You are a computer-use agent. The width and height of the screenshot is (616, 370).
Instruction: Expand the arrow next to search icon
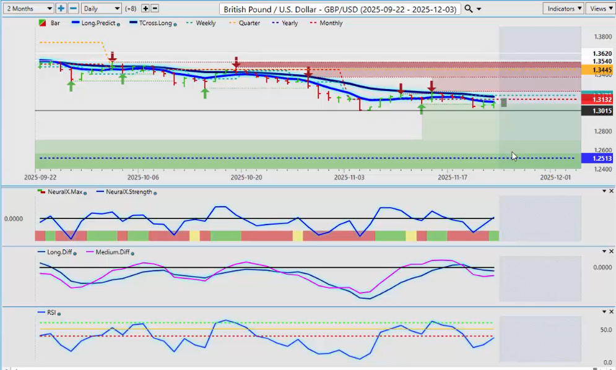point(479,9)
